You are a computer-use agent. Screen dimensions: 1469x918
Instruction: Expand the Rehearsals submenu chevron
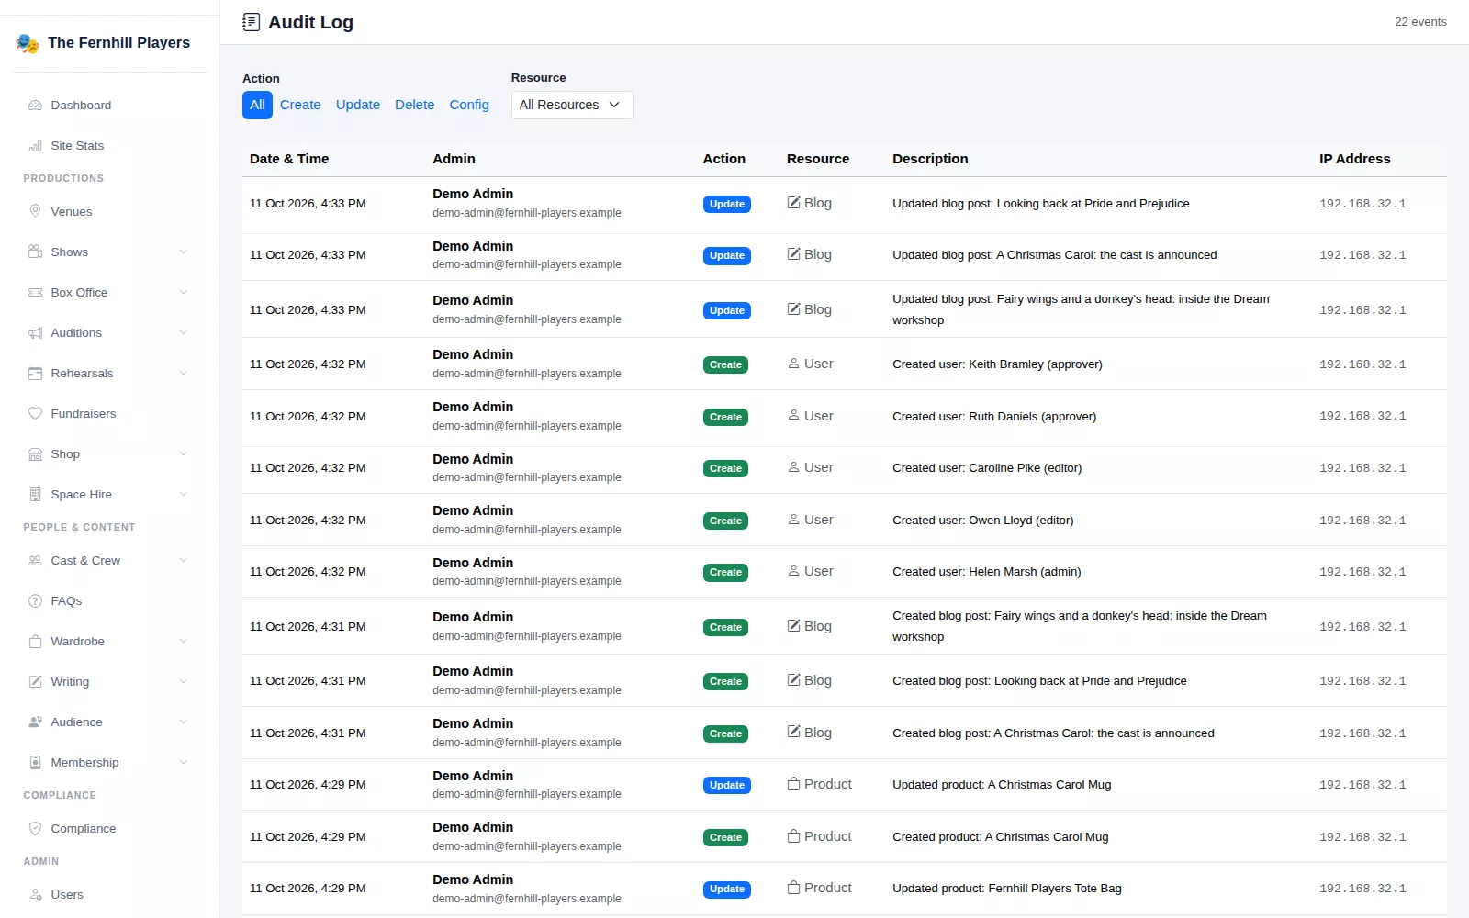(184, 374)
